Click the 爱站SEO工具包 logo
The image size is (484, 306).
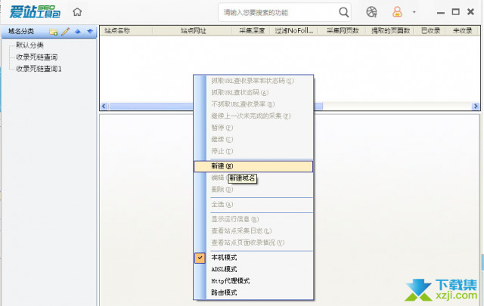[35, 12]
